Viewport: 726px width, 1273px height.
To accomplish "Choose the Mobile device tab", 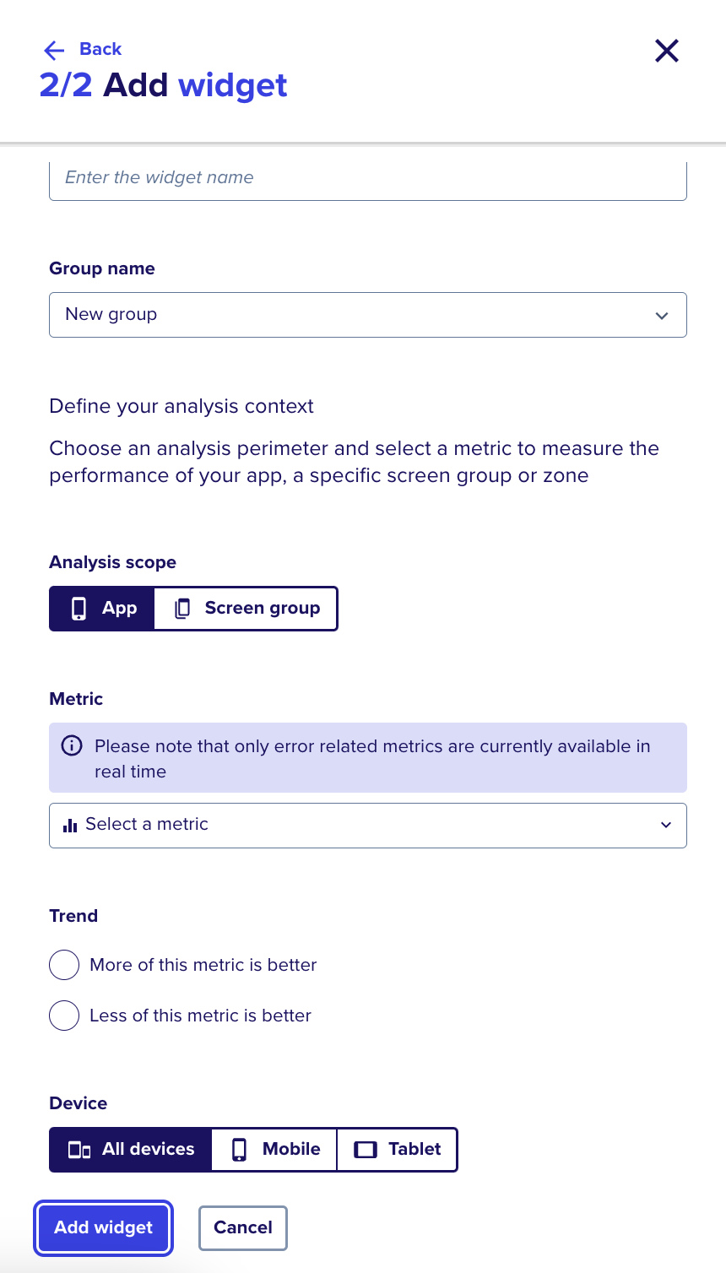I will tap(274, 1150).
